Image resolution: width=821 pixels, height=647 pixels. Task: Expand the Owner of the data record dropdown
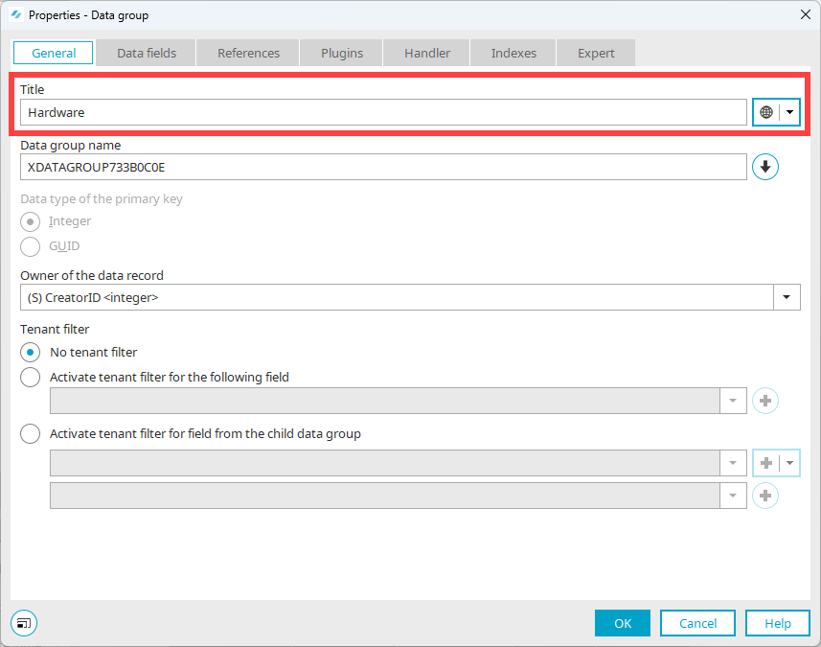pos(787,297)
